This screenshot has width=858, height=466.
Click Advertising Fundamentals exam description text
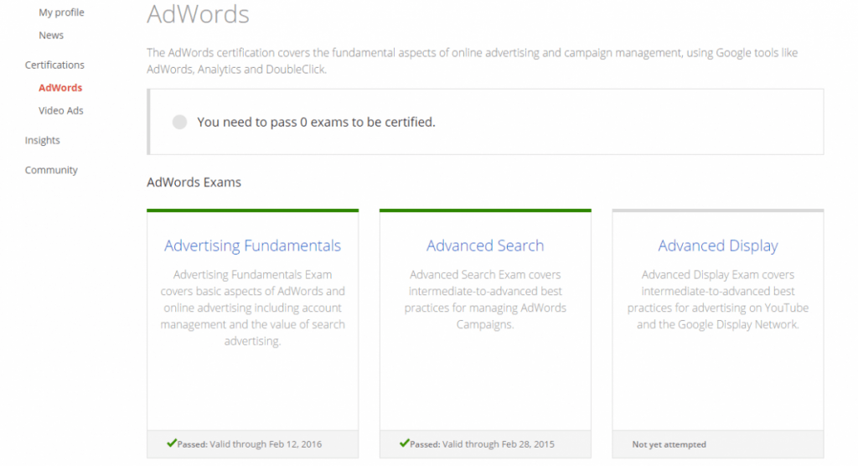[x=252, y=308]
